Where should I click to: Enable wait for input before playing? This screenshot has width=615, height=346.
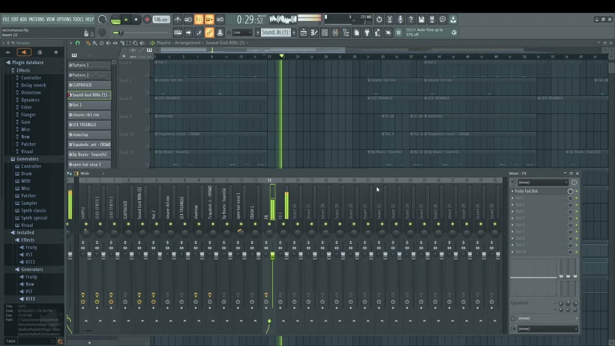[x=188, y=20]
